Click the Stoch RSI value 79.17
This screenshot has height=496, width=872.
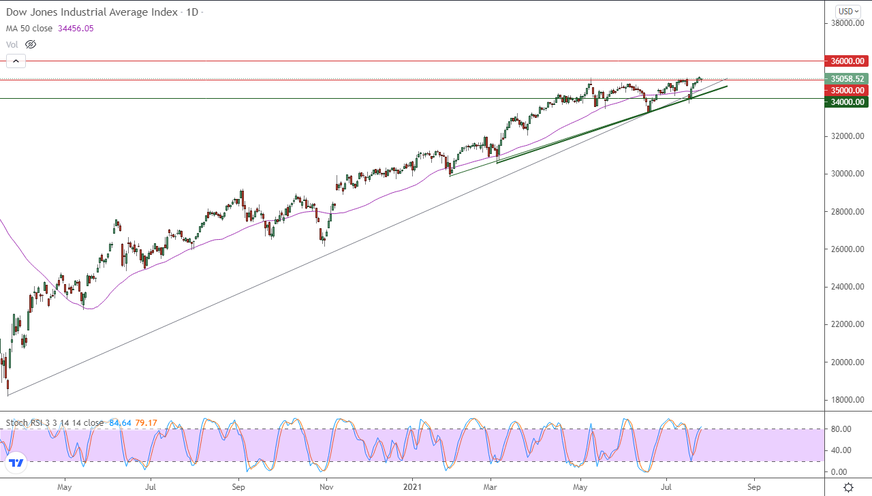pos(146,422)
